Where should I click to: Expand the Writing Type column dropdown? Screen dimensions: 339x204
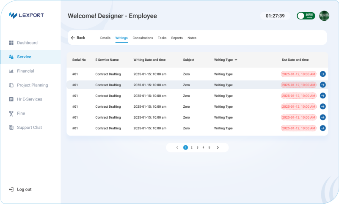[x=236, y=60]
